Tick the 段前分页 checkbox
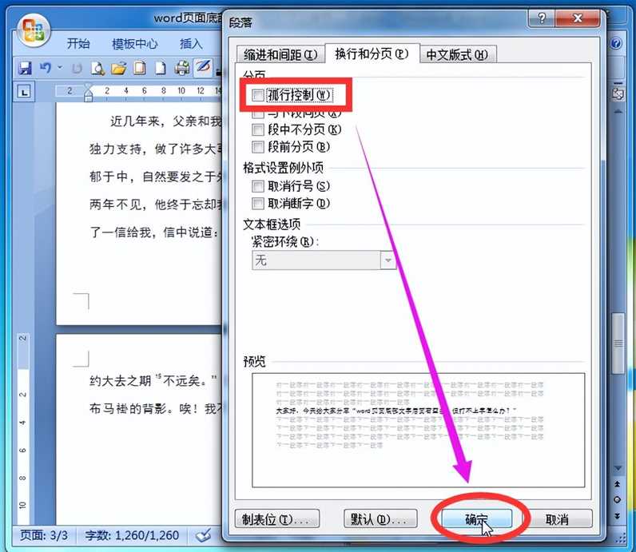Viewport: 636px width, 552px height. 258,147
